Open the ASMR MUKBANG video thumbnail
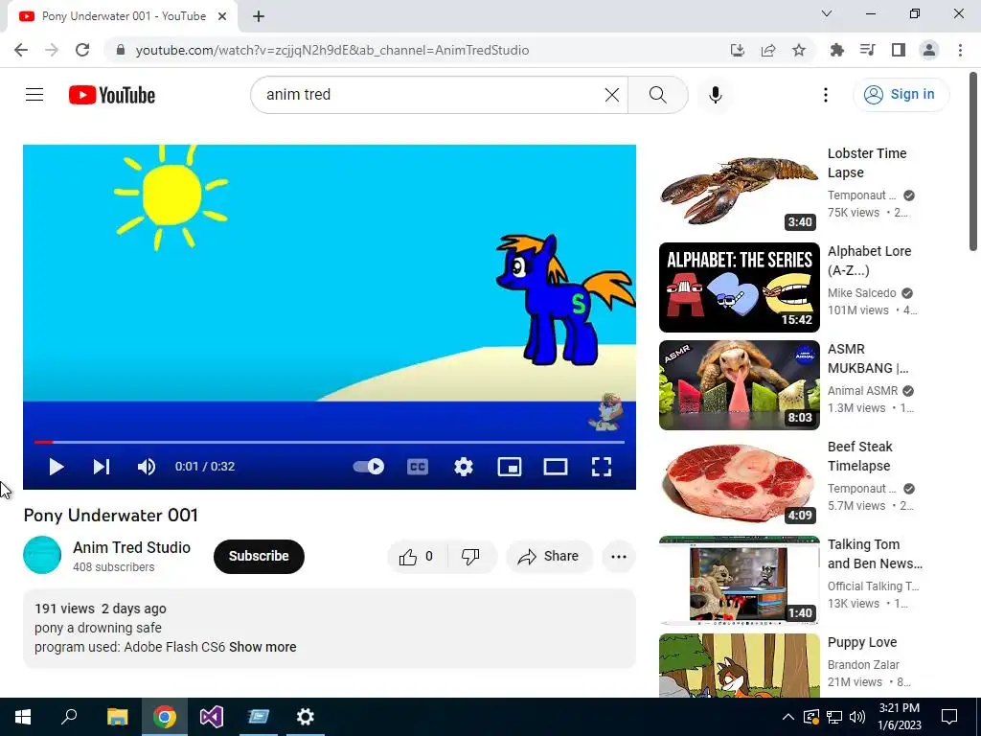Image resolution: width=981 pixels, height=736 pixels. coord(739,385)
